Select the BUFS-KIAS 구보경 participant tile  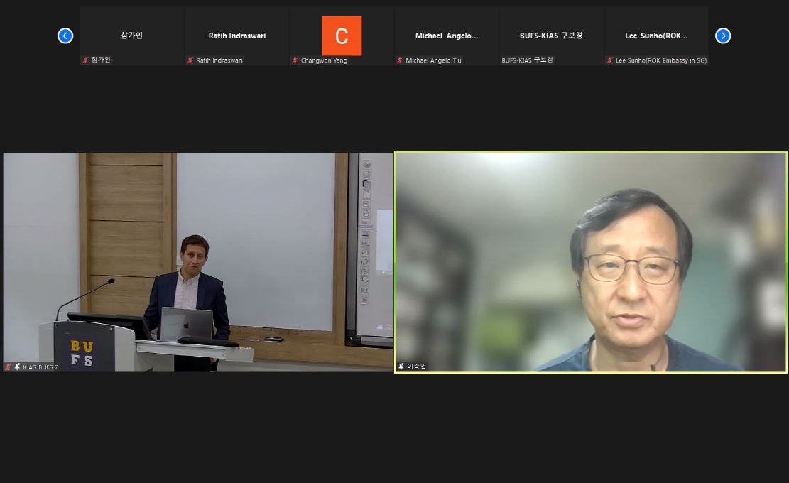pos(551,36)
